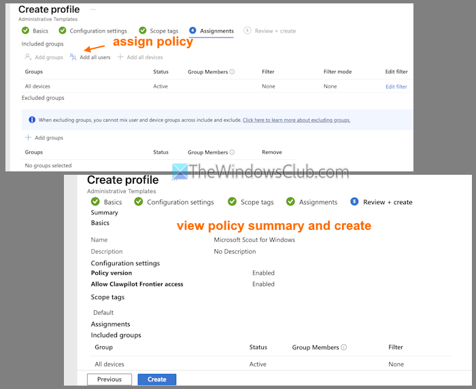The width and height of the screenshot is (476, 389).
Task: Click the Remove column header in Excluded groups
Action: coord(272,152)
